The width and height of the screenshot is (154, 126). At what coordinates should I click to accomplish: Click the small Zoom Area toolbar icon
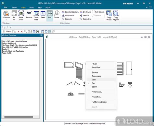pyautogui.click(x=43, y=31)
